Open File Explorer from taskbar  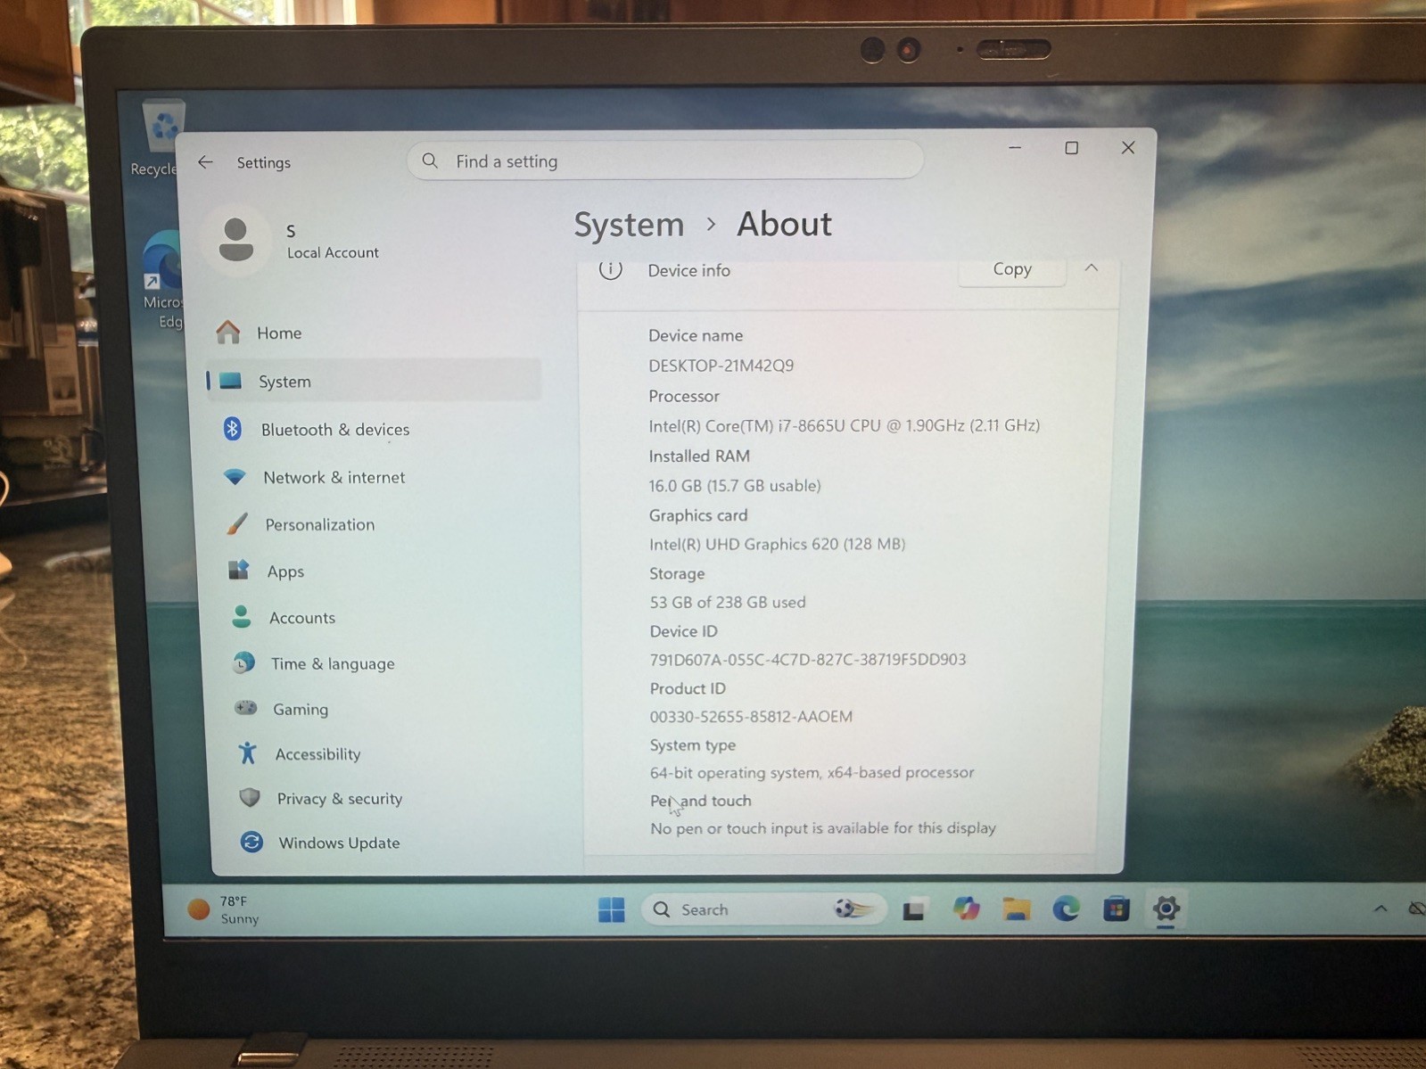point(1016,909)
